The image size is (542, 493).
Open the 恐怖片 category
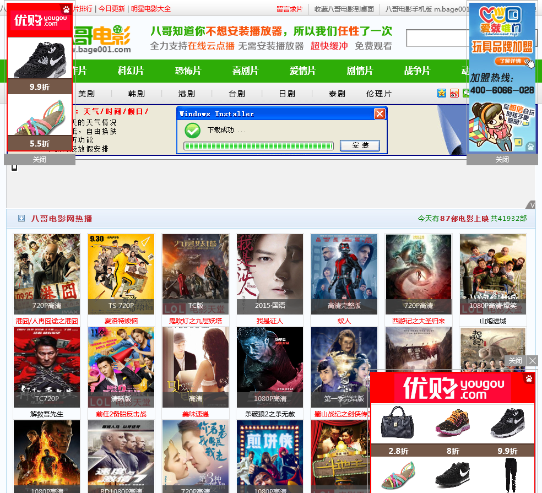point(188,71)
